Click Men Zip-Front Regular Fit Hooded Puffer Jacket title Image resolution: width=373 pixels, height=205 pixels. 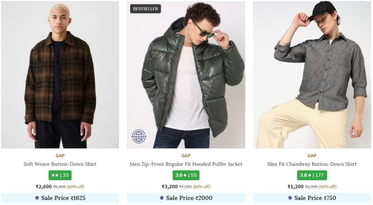tap(186, 164)
